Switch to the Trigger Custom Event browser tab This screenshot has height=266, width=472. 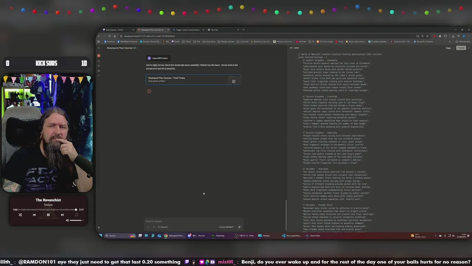point(188,30)
